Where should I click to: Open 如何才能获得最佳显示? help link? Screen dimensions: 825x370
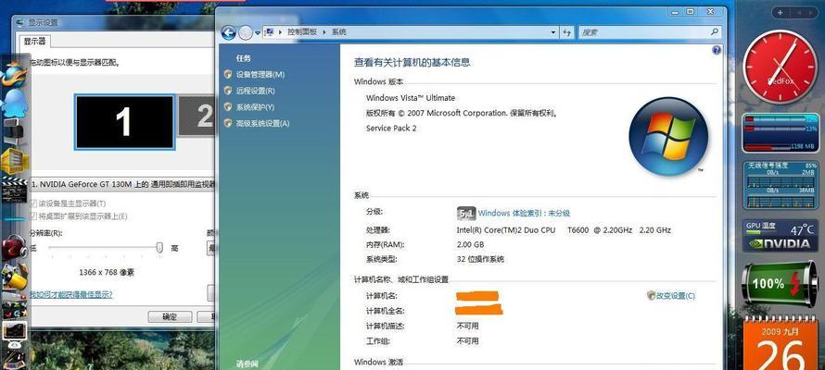71,294
